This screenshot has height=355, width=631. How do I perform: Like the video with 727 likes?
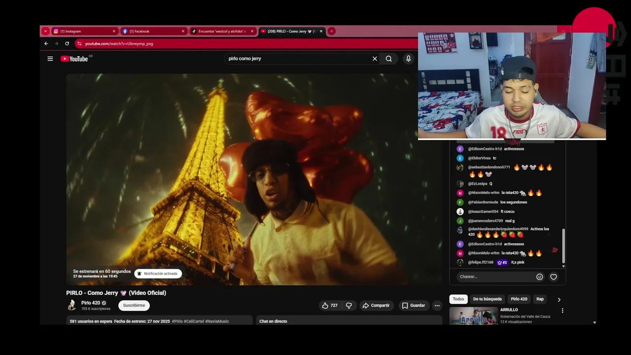pos(330,306)
